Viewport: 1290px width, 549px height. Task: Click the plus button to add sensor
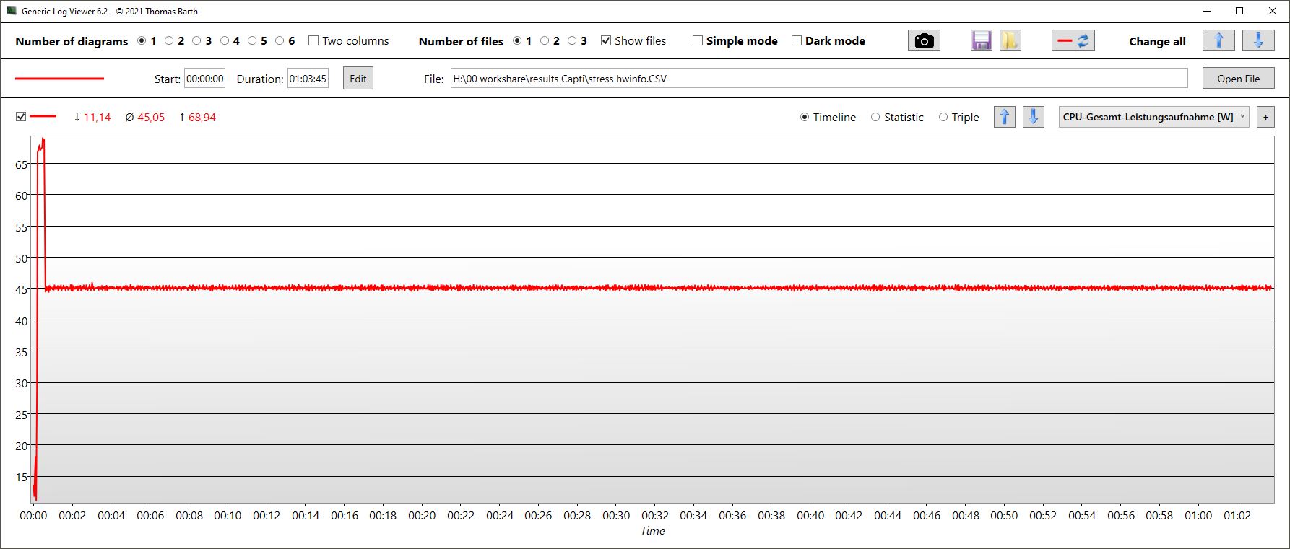click(1265, 117)
